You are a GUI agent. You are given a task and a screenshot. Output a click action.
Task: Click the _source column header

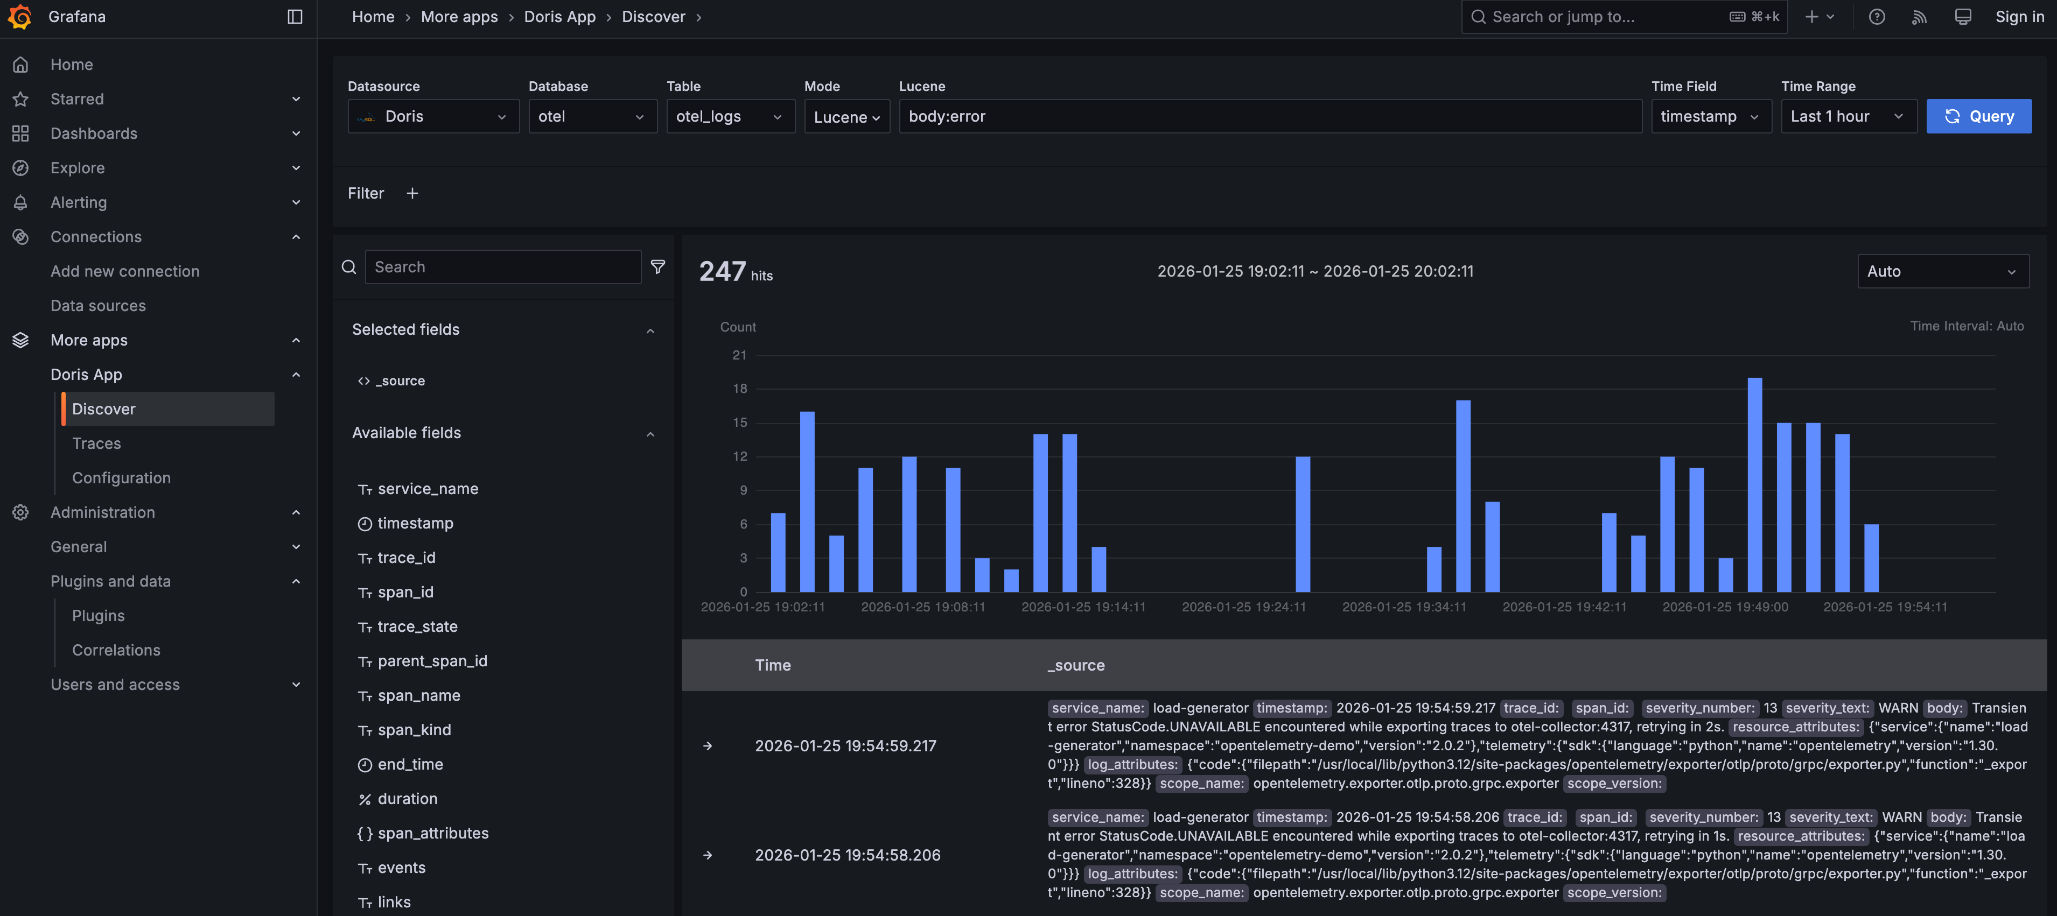[1076, 665]
